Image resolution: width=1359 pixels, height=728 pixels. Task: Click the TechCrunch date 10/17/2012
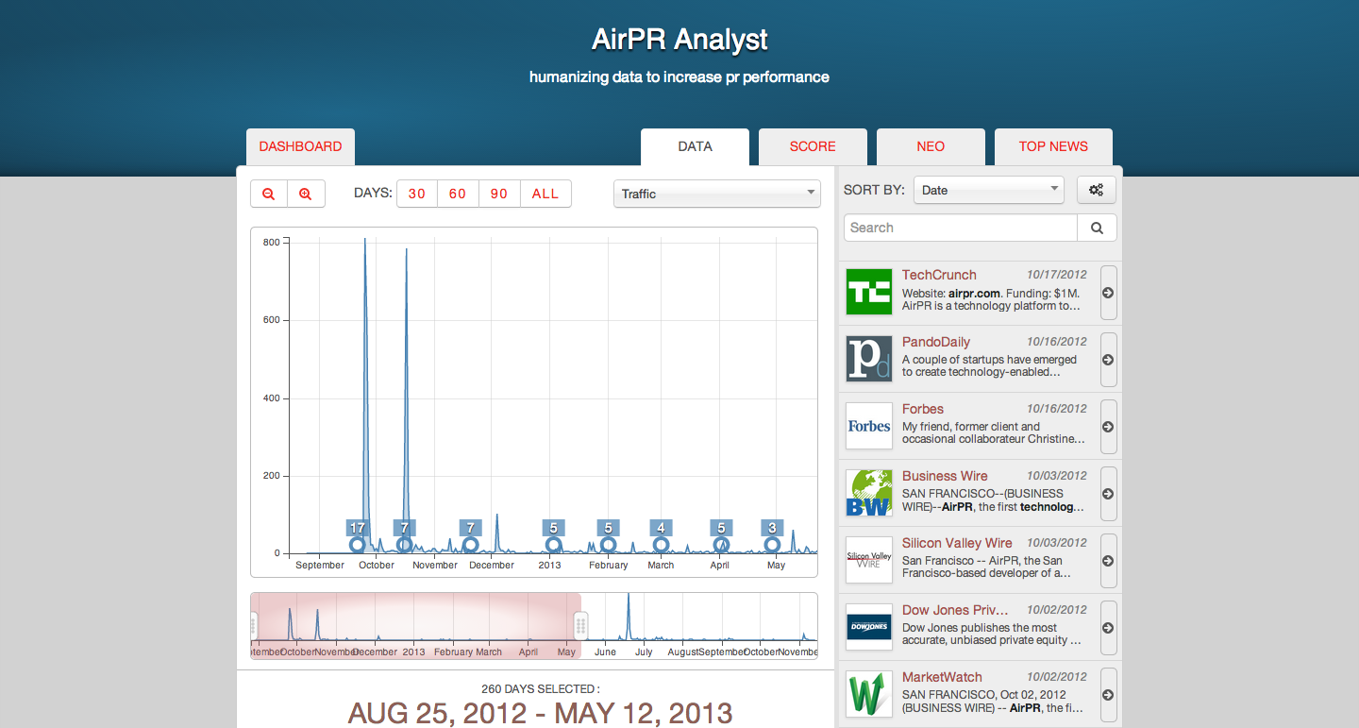[1057, 275]
